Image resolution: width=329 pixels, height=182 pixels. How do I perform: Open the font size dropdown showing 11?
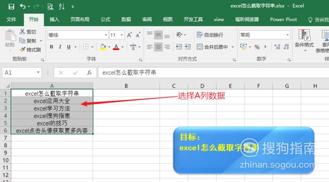(x=116, y=35)
